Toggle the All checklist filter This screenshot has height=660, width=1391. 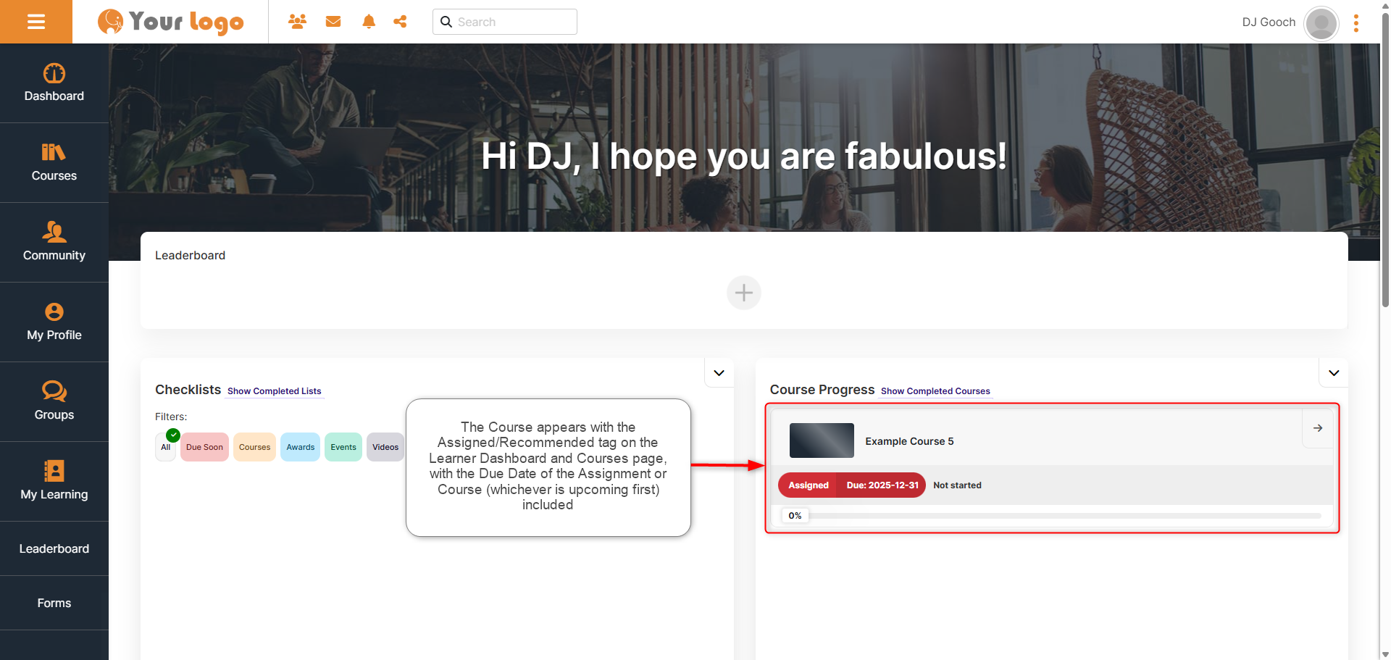(166, 447)
